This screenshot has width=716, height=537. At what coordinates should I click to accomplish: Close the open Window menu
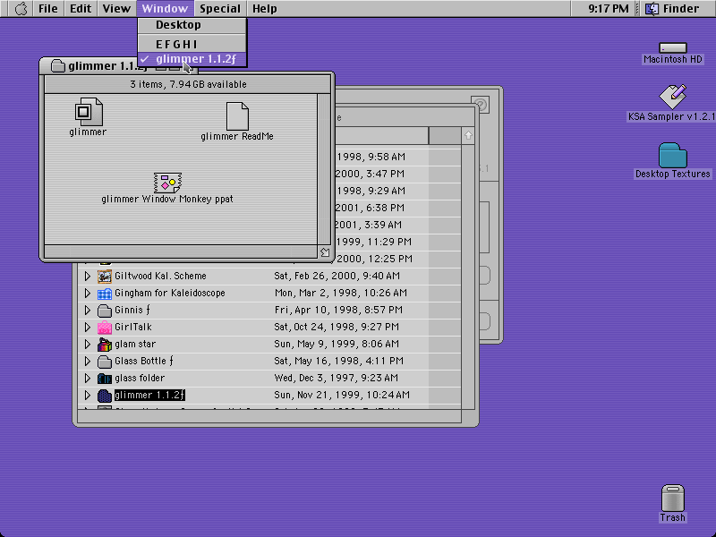tap(165, 9)
